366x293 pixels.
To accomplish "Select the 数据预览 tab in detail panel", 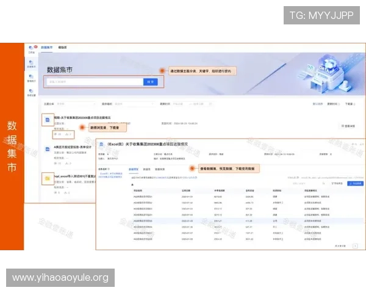I will 133,168.
